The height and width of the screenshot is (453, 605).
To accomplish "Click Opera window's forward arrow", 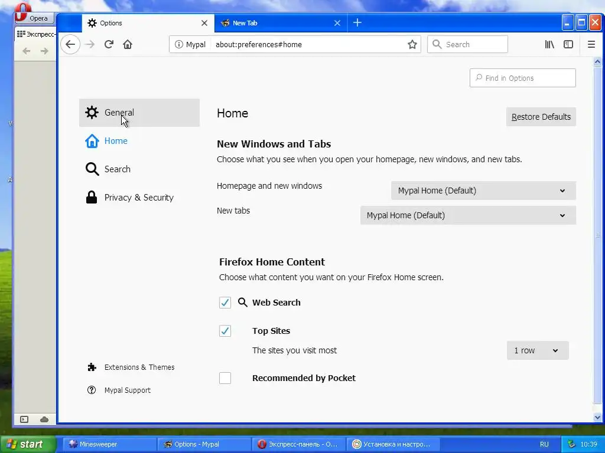I will [44, 51].
